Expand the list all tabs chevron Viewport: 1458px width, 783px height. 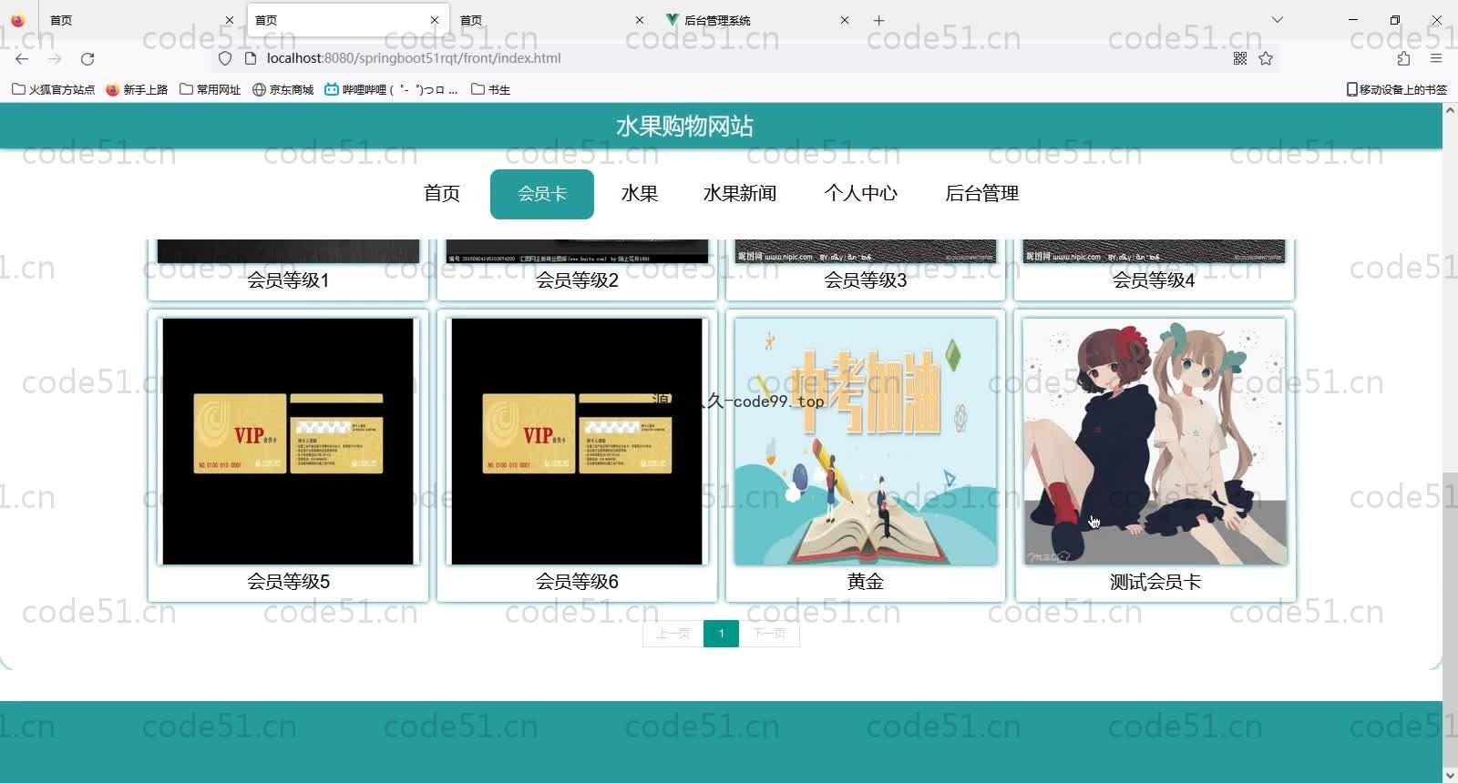pos(1278,20)
